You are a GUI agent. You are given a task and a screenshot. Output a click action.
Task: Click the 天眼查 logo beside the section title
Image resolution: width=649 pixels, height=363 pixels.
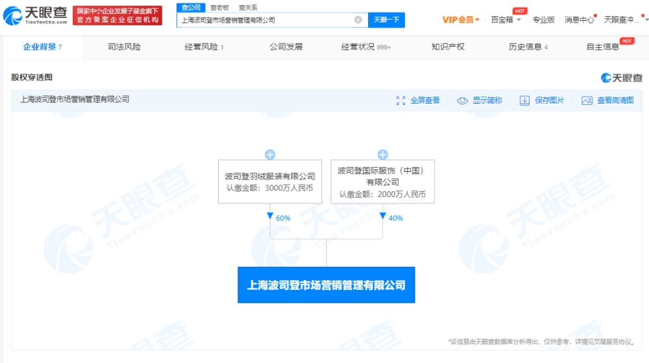[x=622, y=78]
